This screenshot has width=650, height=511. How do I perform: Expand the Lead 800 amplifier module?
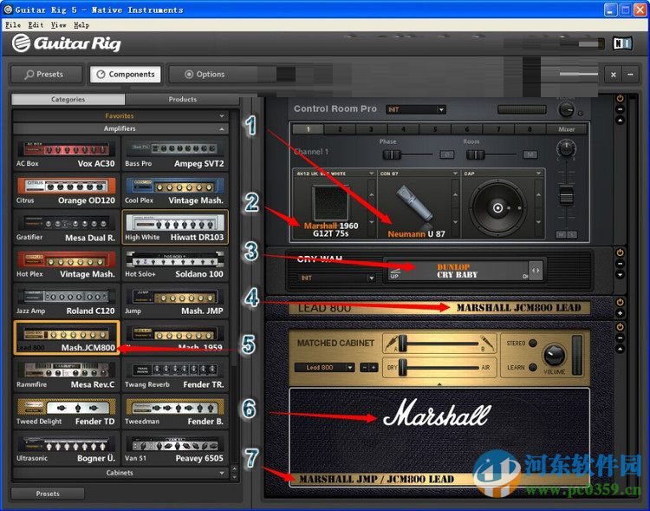pyautogui.click(x=620, y=313)
